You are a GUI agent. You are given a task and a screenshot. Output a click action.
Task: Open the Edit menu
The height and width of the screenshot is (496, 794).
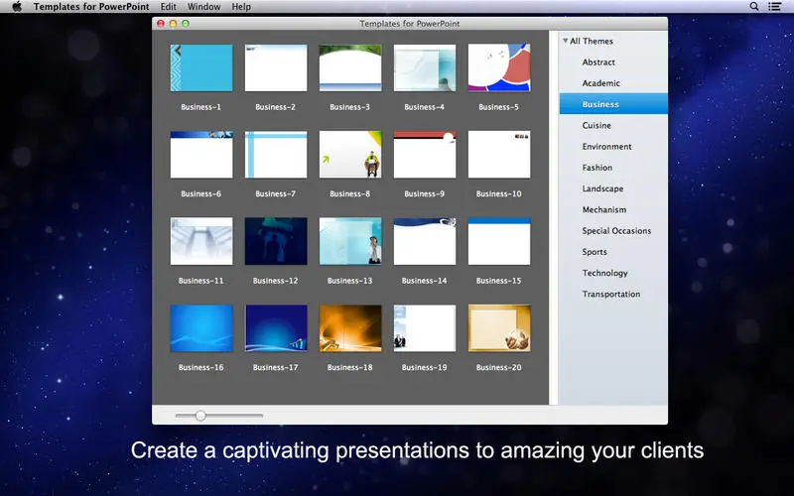coord(169,7)
